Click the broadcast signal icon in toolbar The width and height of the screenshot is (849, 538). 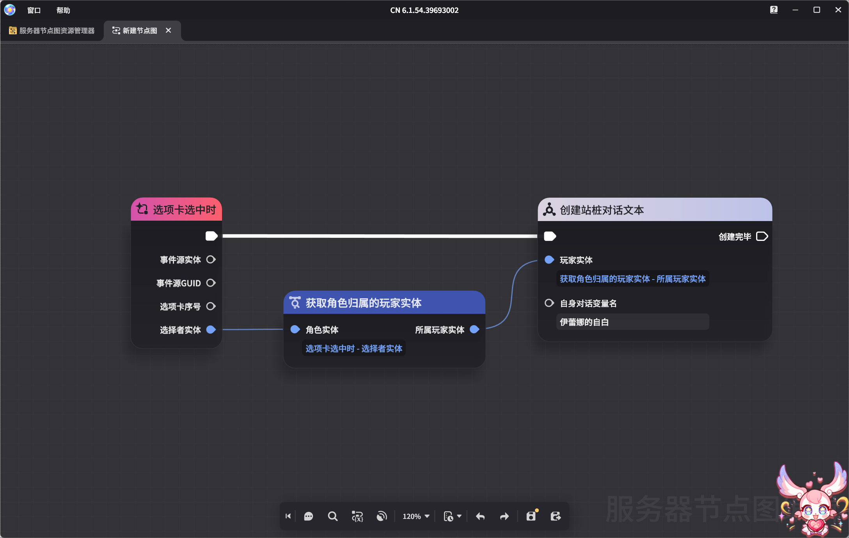point(382,516)
